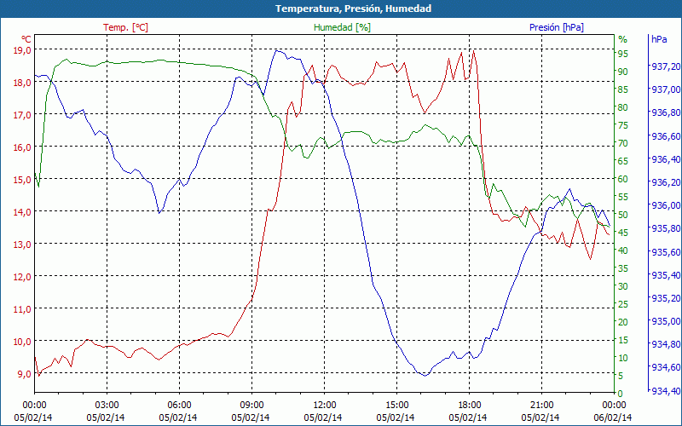This screenshot has height=426, width=682.
Task: Click temperature axis value '14,0'
Action: 24,211
